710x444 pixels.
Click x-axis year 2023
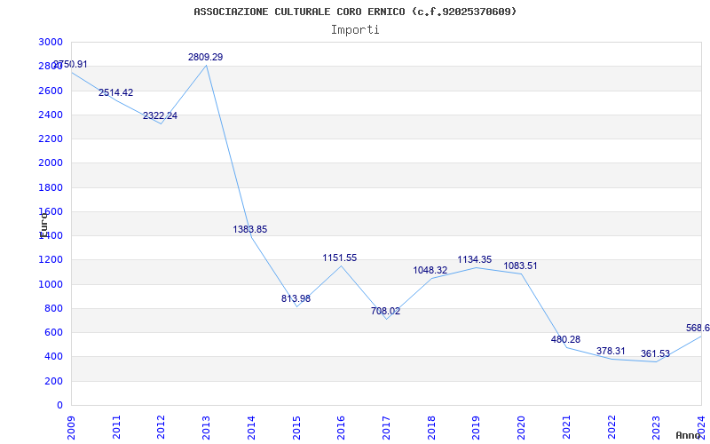(656, 427)
